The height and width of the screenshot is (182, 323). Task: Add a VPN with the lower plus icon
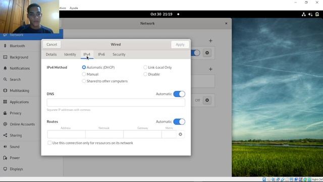click(210, 69)
